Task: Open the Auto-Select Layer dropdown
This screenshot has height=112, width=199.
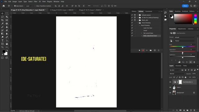Action: tap(29, 6)
